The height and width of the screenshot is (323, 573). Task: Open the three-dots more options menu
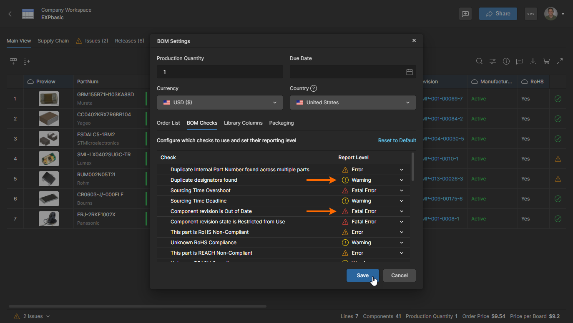pyautogui.click(x=530, y=14)
